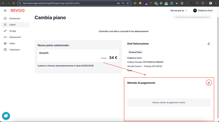219x122 pixels.
Task: Open Allenamenti in sidebar
Action: pos(15,37)
